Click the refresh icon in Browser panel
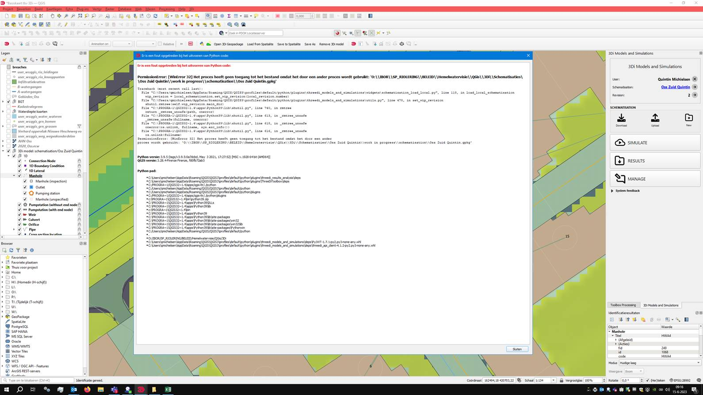703x395 pixels. (x=11, y=250)
